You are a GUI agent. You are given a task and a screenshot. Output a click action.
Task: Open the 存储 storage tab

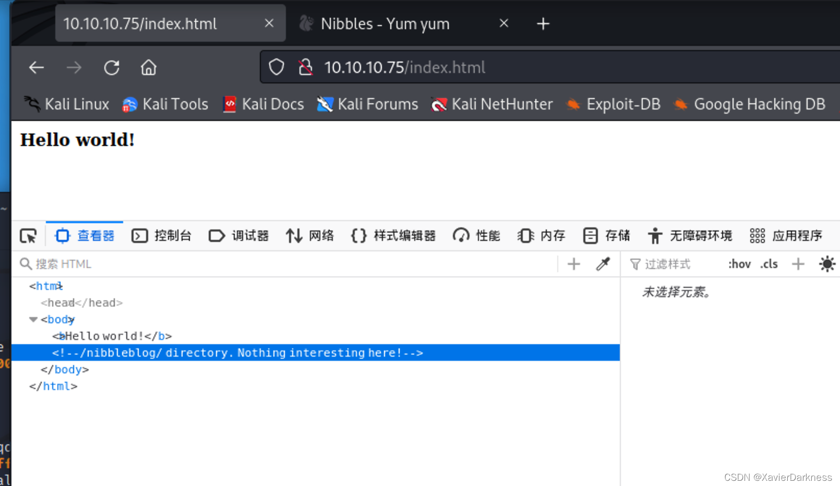click(x=607, y=236)
